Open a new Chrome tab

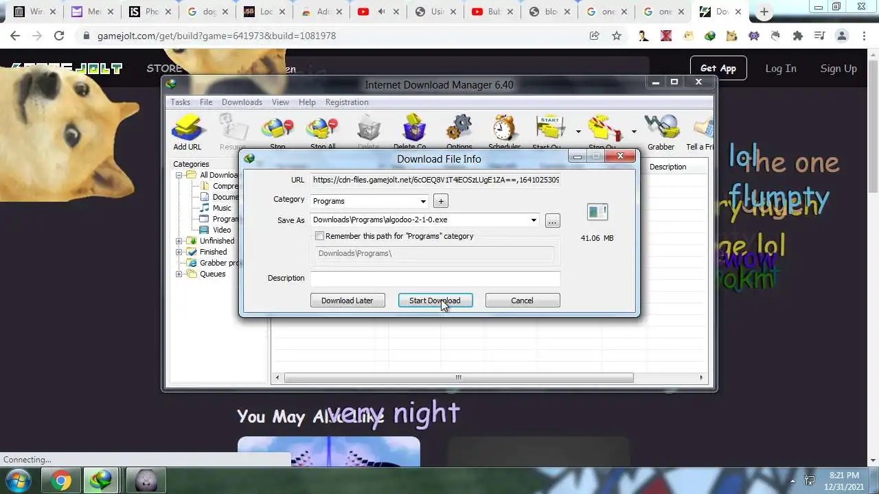click(764, 12)
